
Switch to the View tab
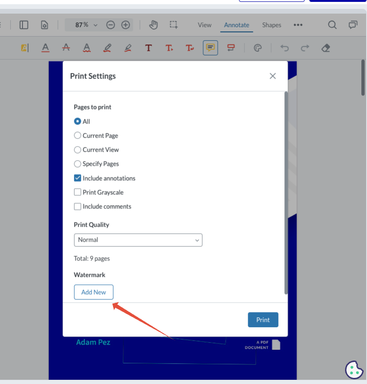coord(205,25)
